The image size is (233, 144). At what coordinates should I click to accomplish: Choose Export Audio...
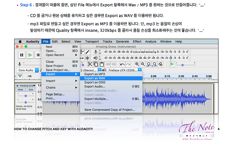click(111, 86)
